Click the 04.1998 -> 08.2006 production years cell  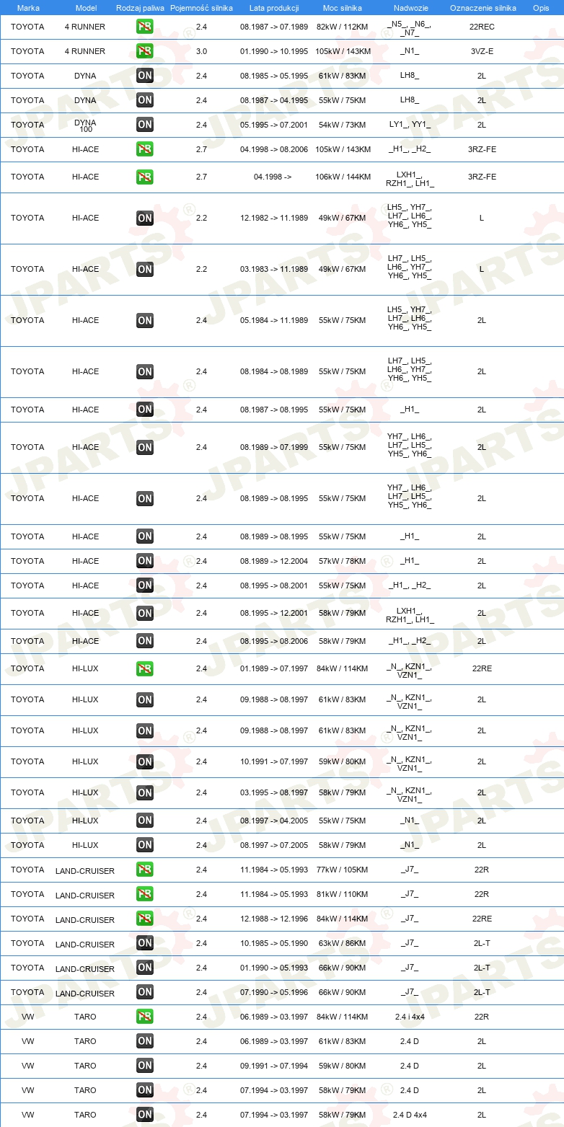pyautogui.click(x=274, y=149)
